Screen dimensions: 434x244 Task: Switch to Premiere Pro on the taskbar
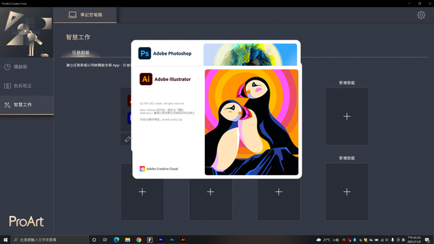point(161,240)
